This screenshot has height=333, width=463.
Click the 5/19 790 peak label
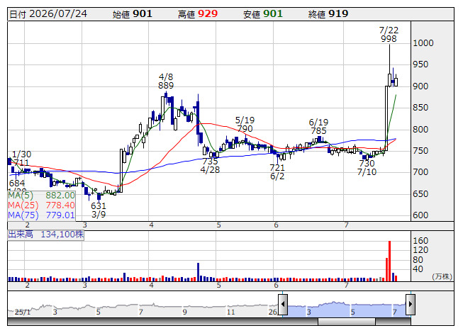coord(245,125)
